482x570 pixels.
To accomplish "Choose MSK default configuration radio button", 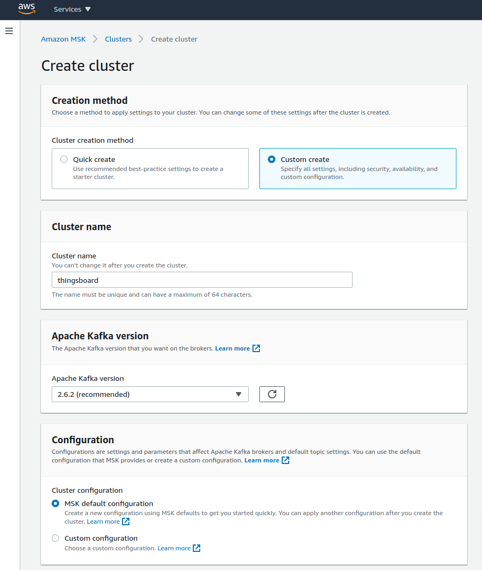I will (x=55, y=503).
